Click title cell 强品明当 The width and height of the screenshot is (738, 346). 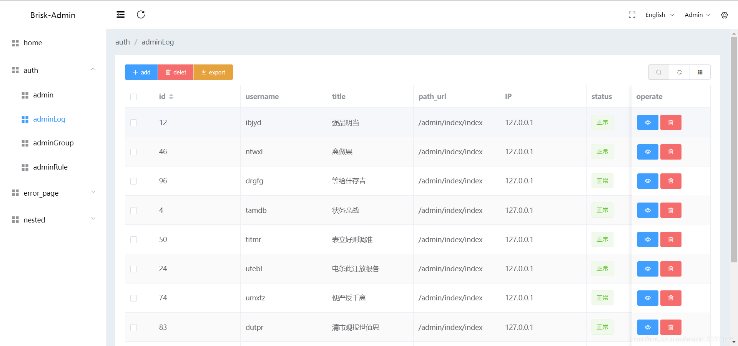pos(346,123)
